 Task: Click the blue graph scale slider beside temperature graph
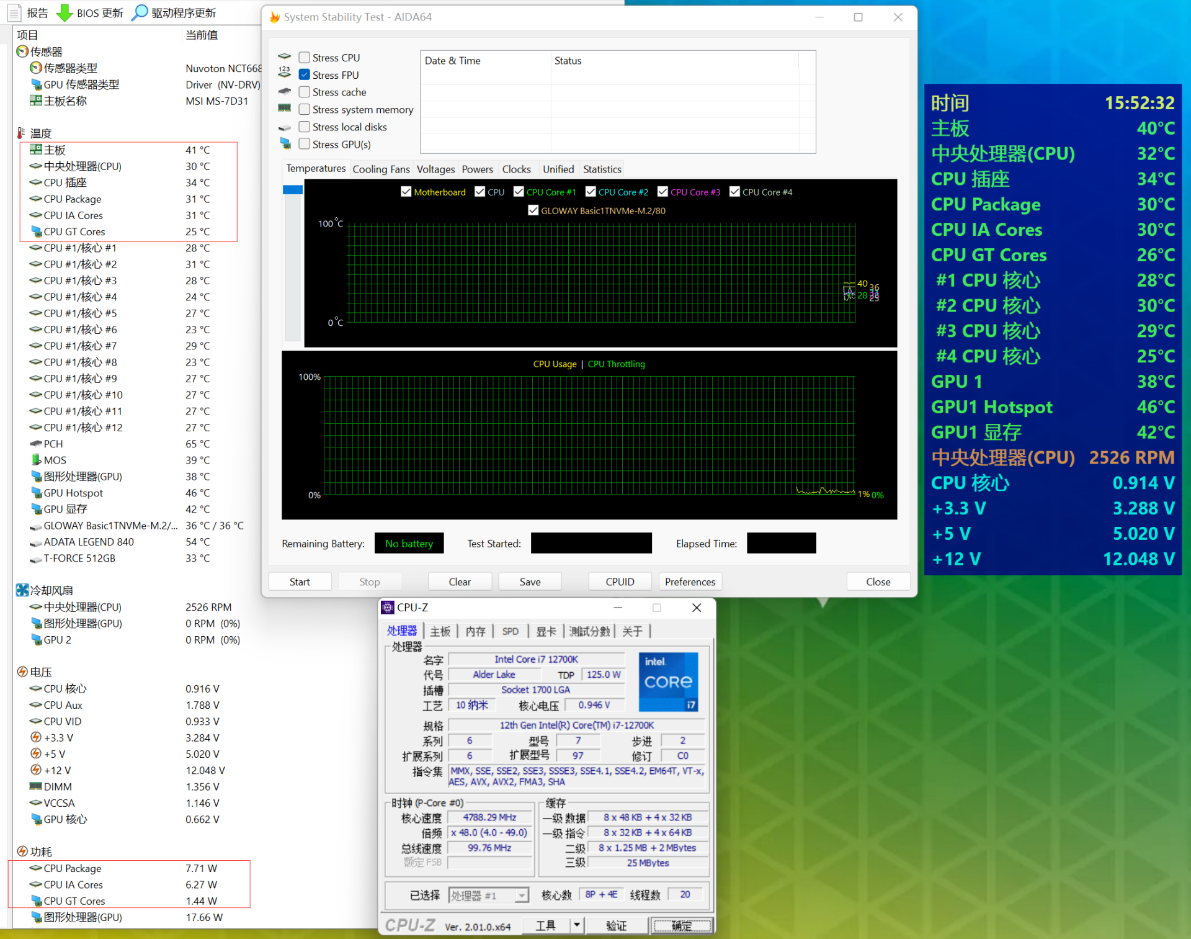click(292, 190)
